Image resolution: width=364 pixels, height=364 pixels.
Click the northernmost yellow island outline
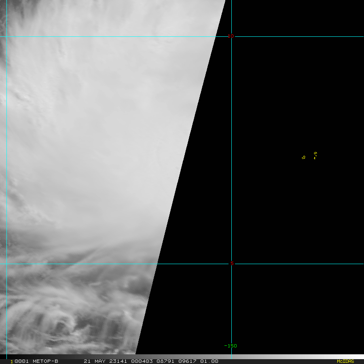[x=315, y=153]
